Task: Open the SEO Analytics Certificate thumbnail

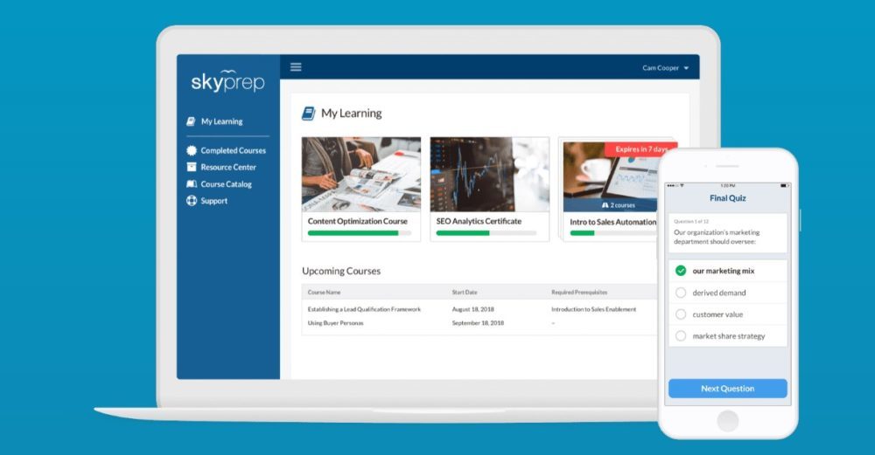Action: click(489, 175)
